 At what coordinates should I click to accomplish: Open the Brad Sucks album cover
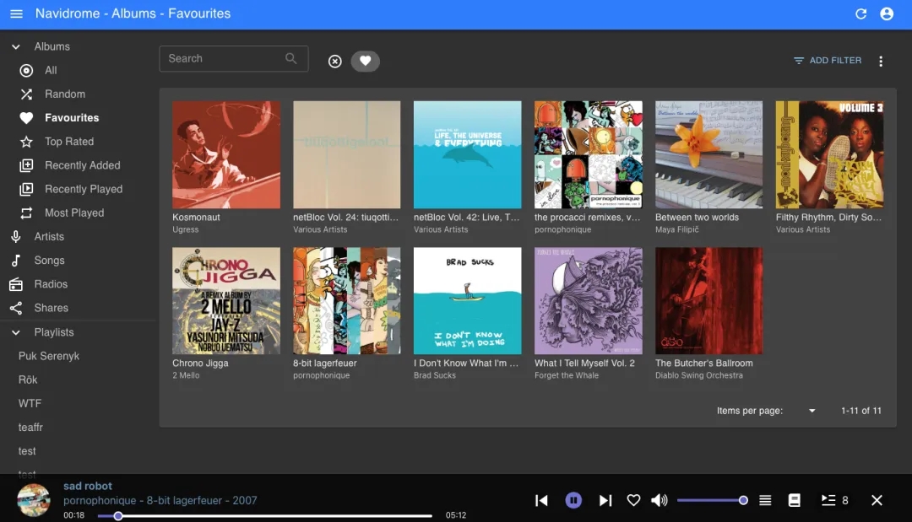468,301
